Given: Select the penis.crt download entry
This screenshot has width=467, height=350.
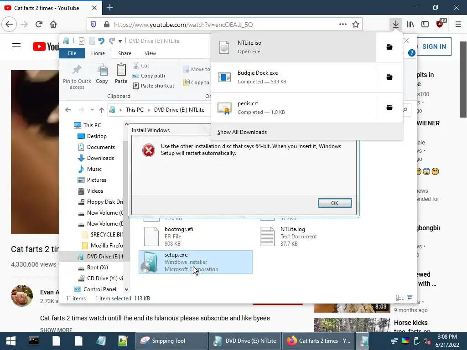Looking at the screenshot, I should pos(294,108).
